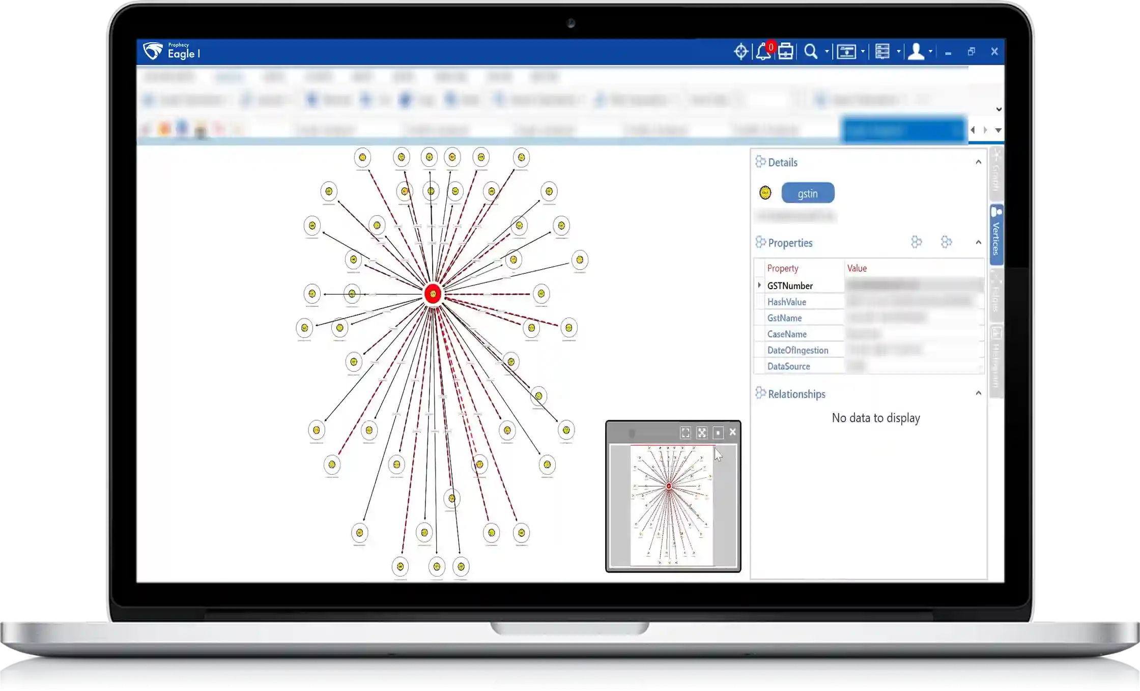Open dropdown arrow next to search icon

pyautogui.click(x=826, y=52)
